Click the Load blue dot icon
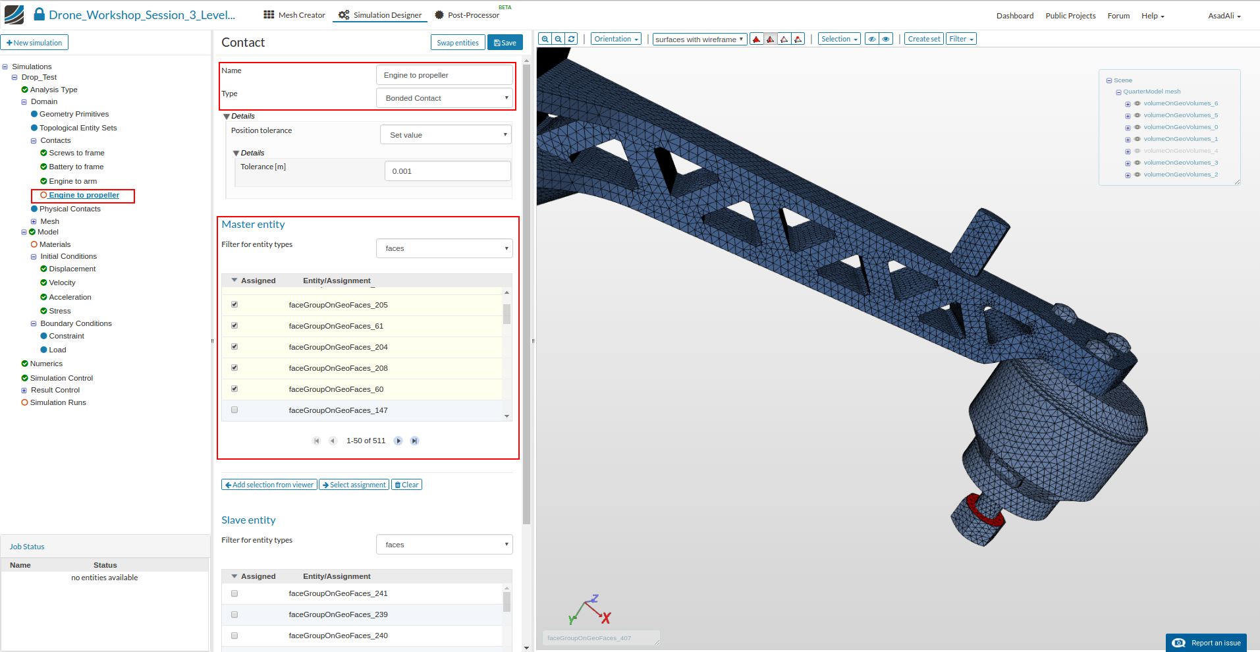 [x=43, y=350]
